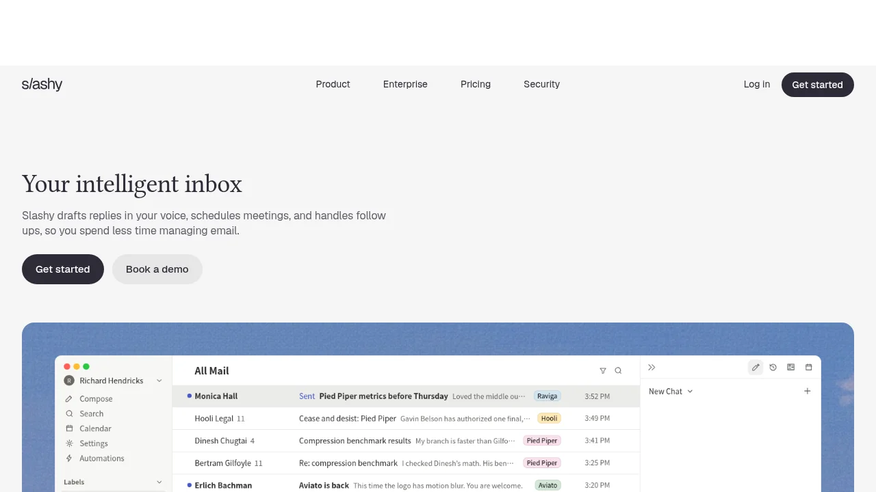The height and width of the screenshot is (492, 876).
Task: Click the green window button in mockup
Action: (x=86, y=367)
